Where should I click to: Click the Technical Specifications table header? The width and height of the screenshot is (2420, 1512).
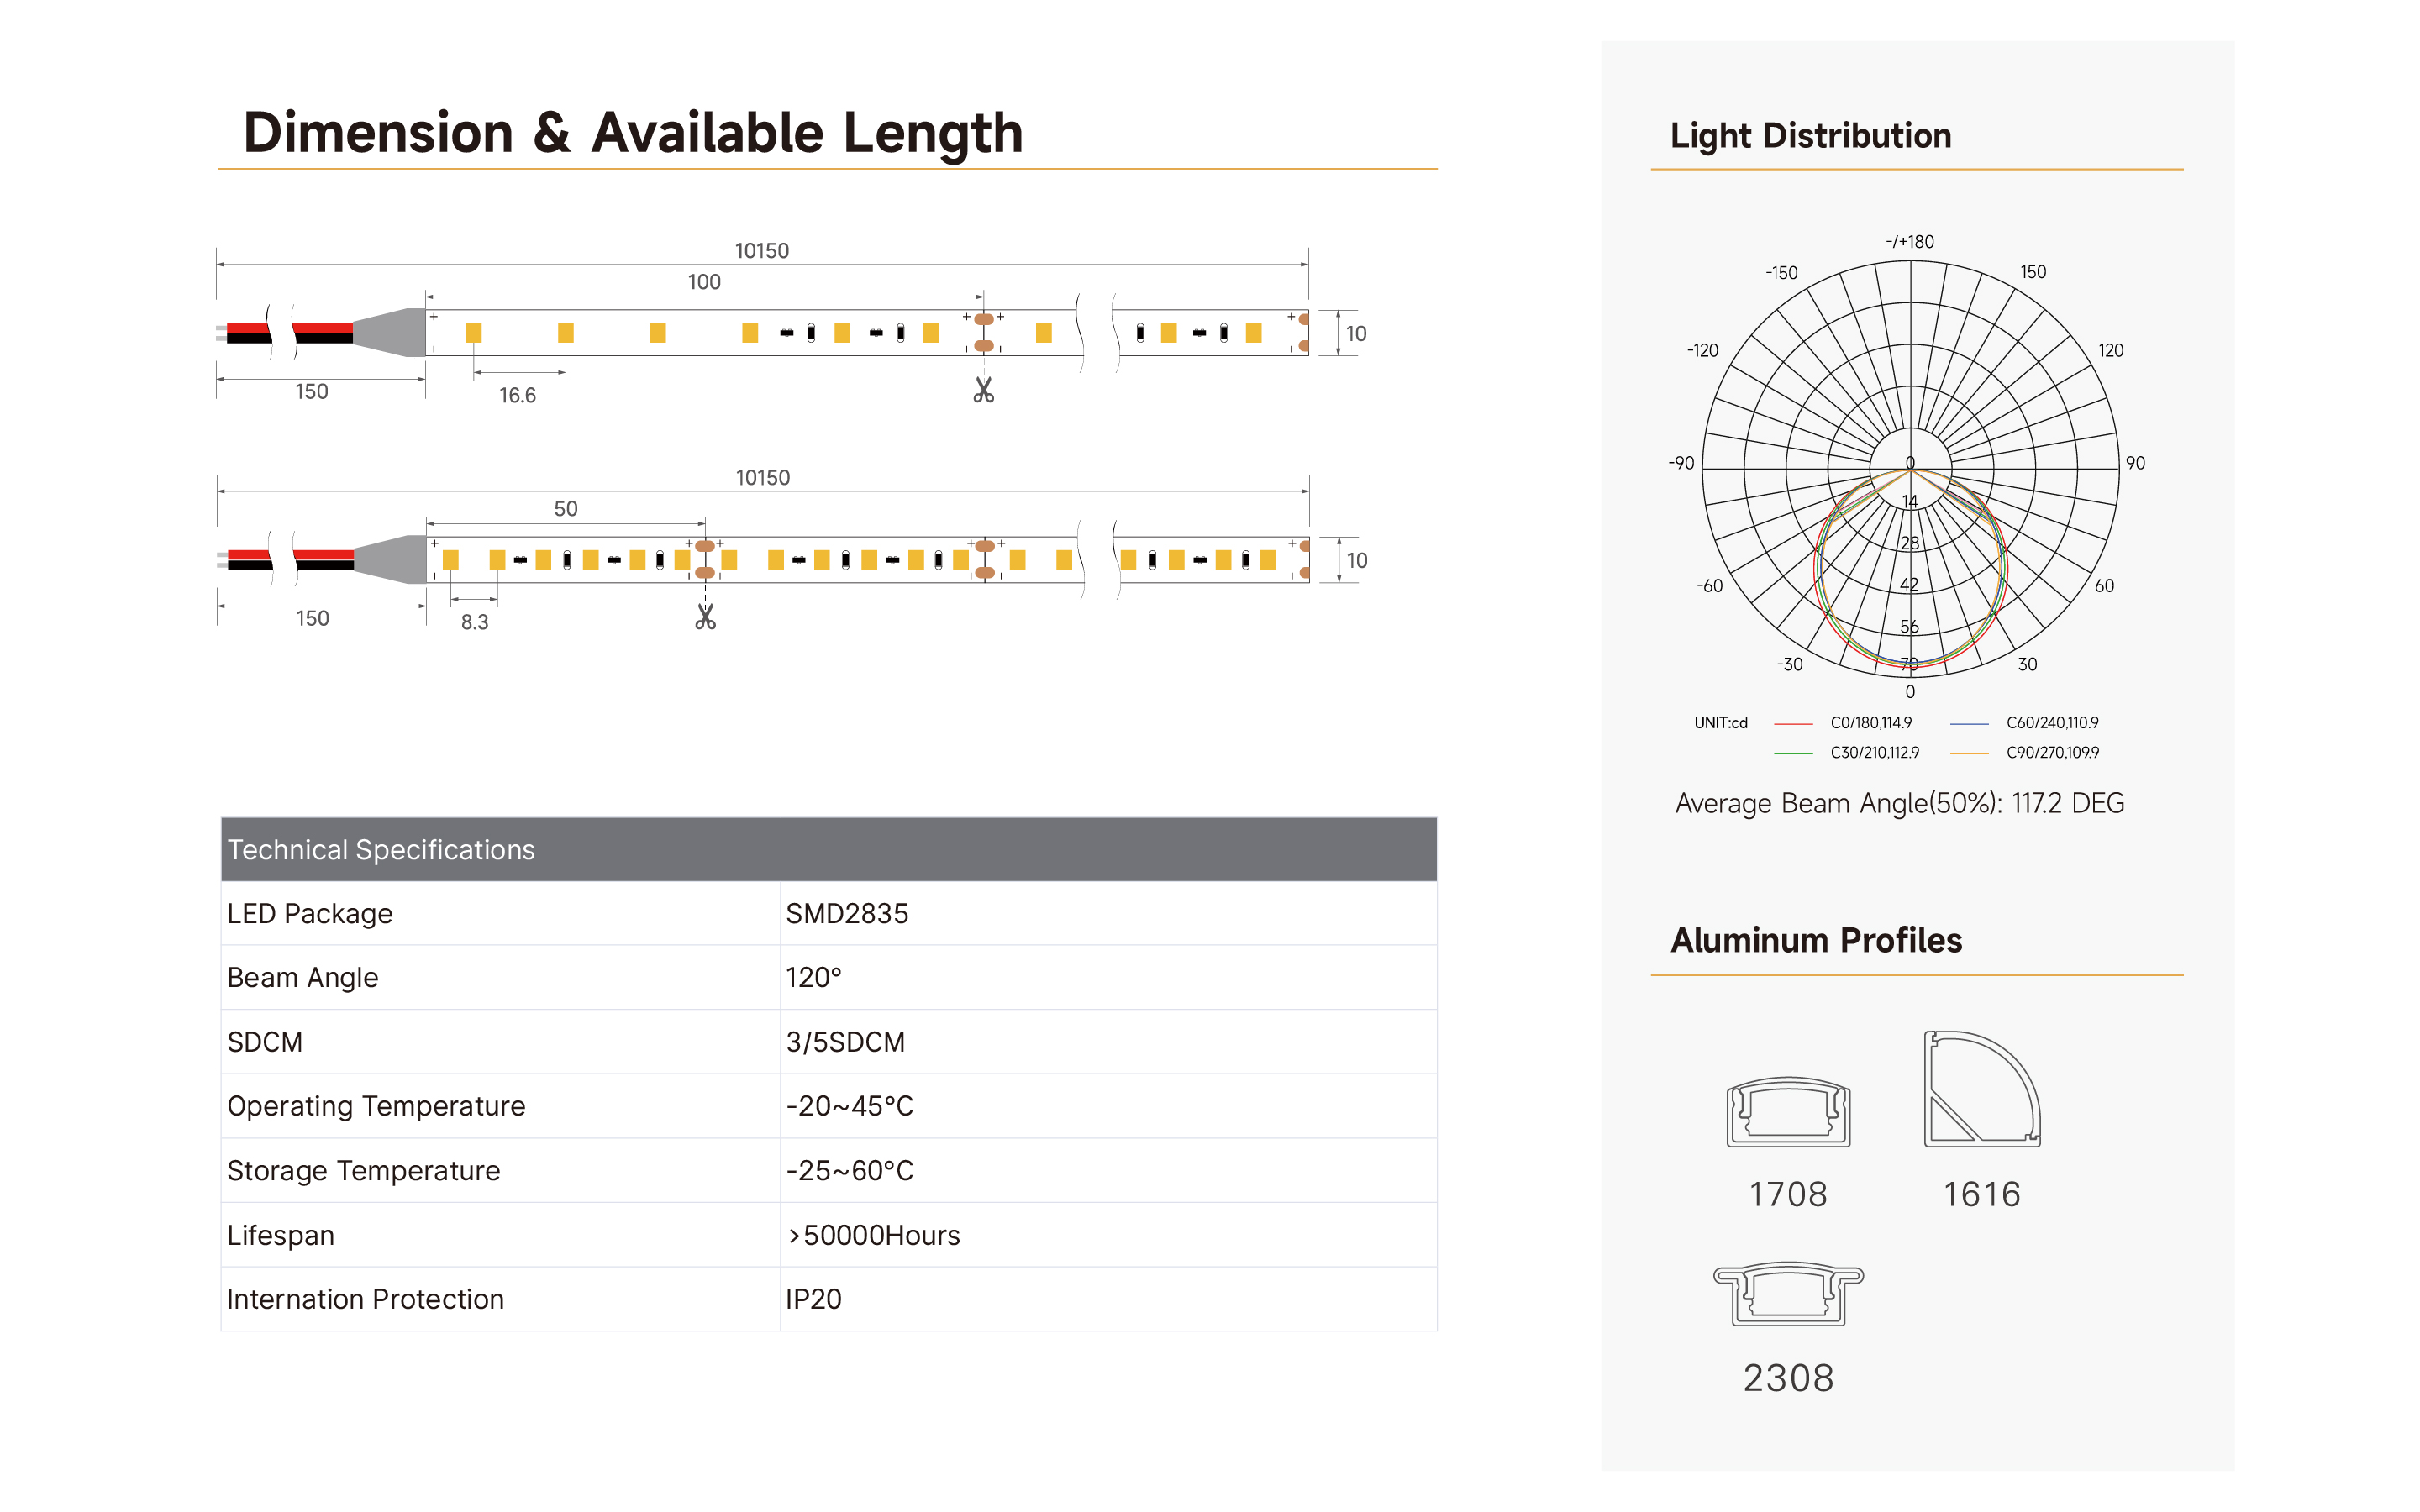point(829,849)
